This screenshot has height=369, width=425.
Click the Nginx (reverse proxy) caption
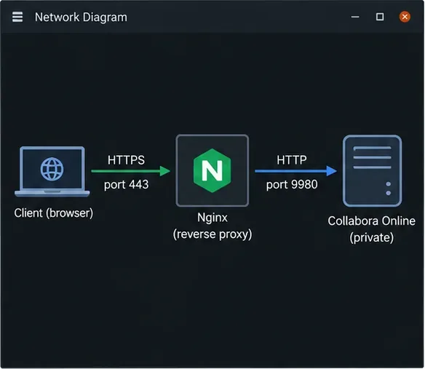[212, 226]
